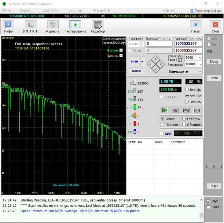Toggle the Чтение graph checkbox
This screenshot has width=224, height=223.
coord(121,50)
